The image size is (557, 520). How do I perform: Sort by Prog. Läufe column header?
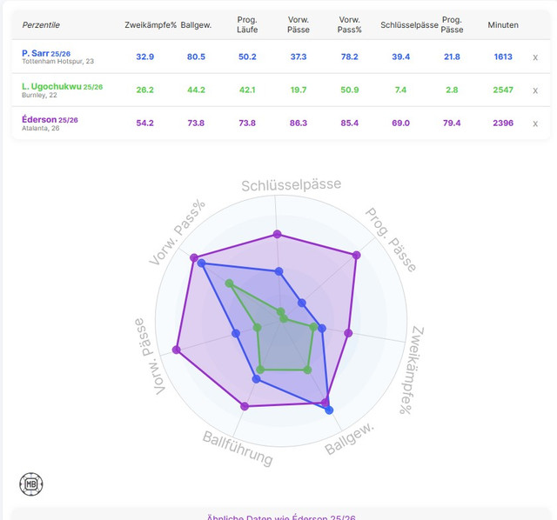[x=247, y=25]
